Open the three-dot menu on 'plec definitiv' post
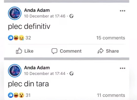 (x=122, y=11)
